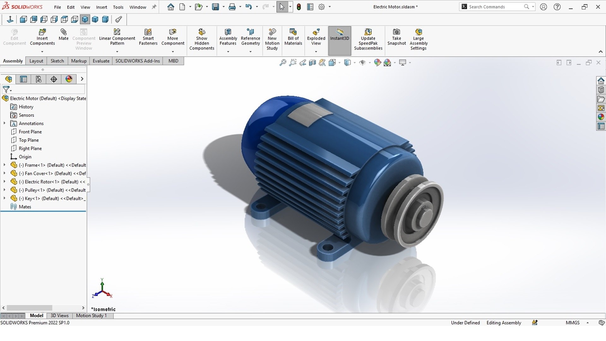Open Linear Component Pattern tool
The image size is (606, 341).
click(117, 37)
